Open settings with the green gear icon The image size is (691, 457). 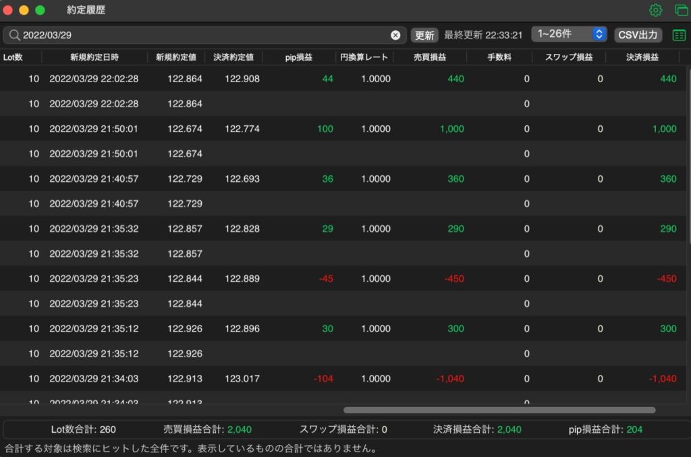click(x=655, y=10)
